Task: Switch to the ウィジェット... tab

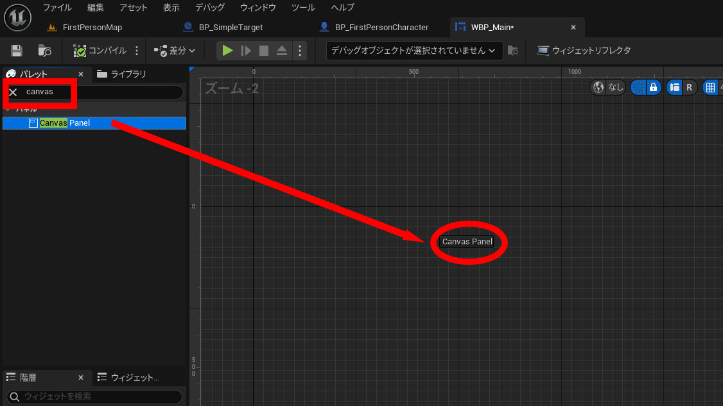Action: tap(128, 377)
